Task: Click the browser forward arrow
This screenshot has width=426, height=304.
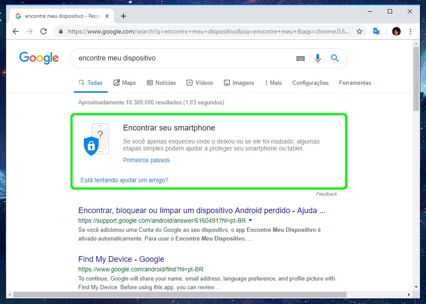Action: 30,32
